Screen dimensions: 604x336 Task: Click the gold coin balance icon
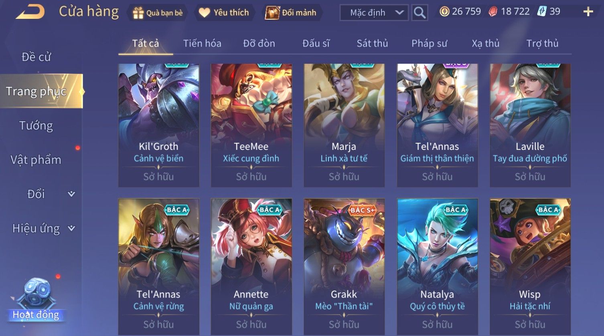[444, 12]
